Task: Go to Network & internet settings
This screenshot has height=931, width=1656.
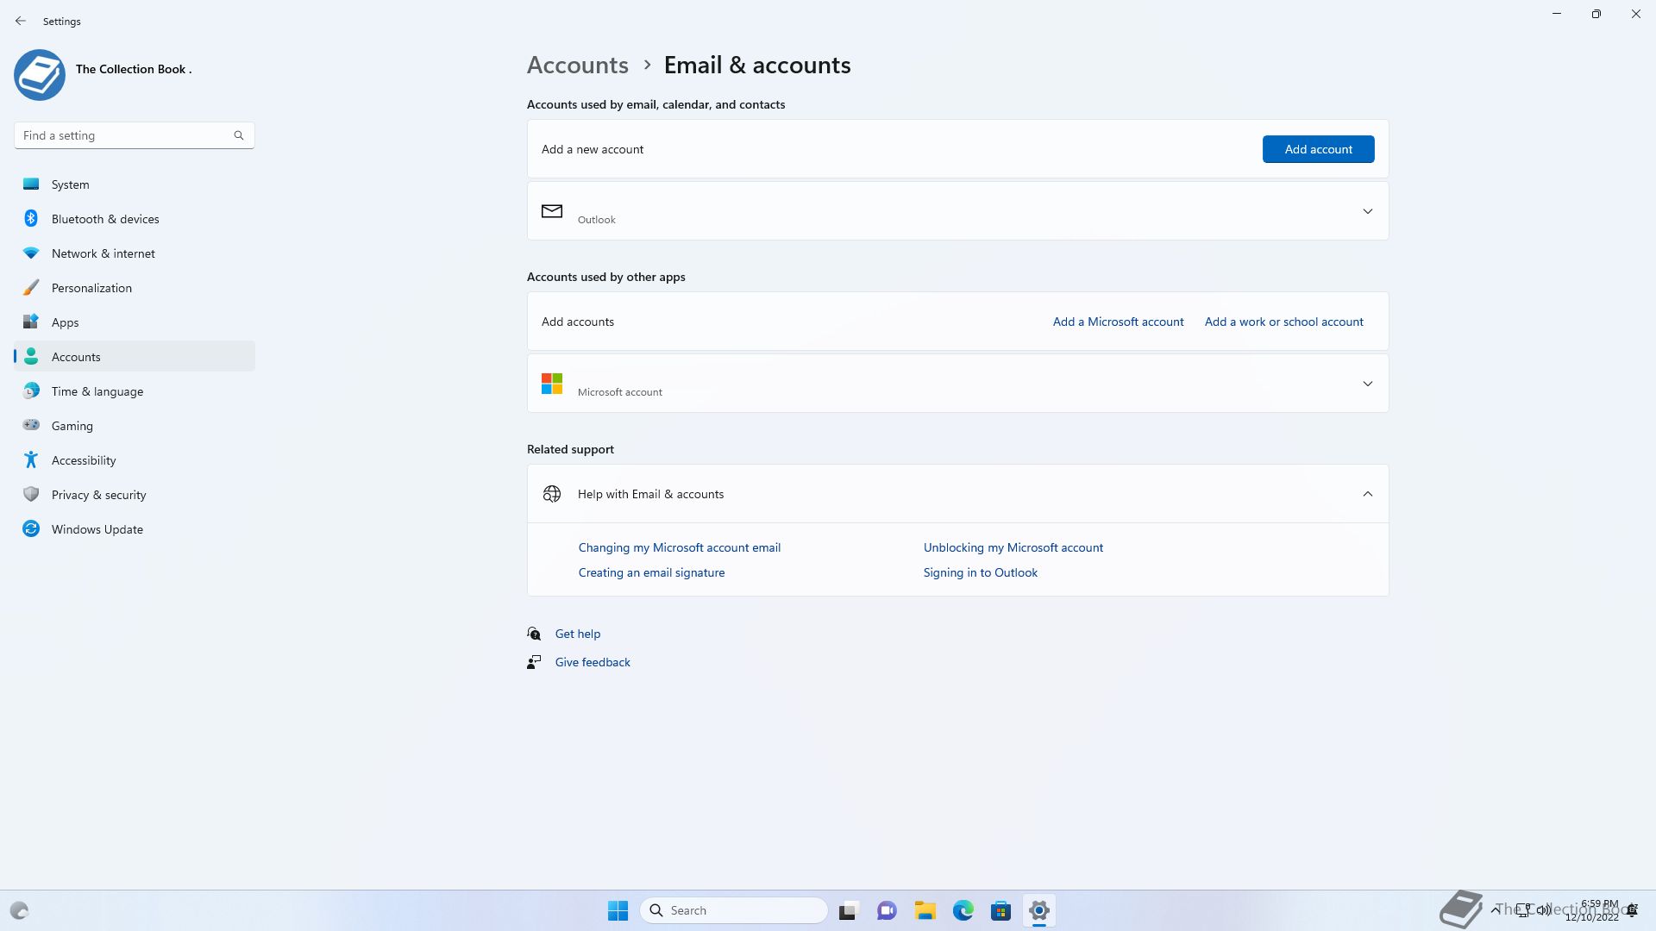Action: pos(134,253)
